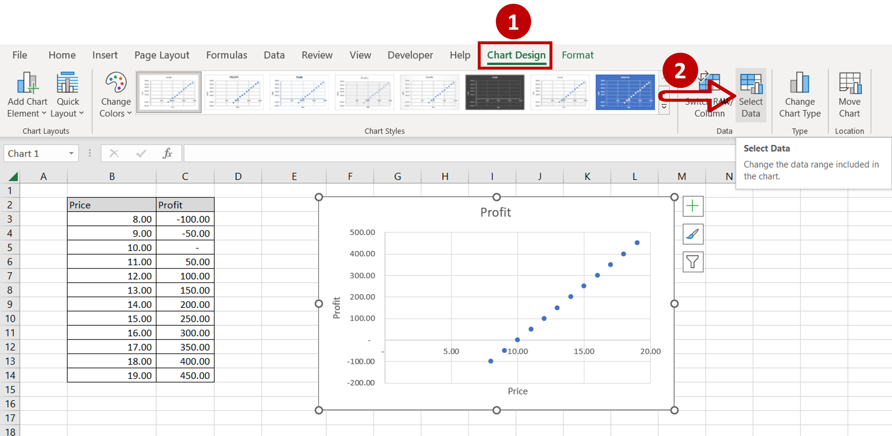892x436 pixels.
Task: Open the Developer tab
Action: pyautogui.click(x=410, y=55)
